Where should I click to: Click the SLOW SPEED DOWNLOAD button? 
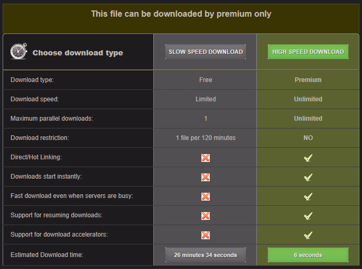click(206, 52)
